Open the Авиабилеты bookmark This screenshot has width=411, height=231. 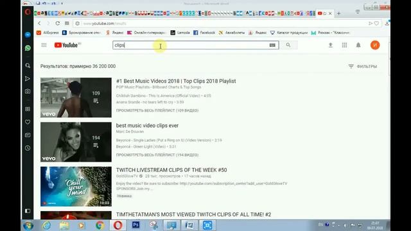click(x=231, y=33)
